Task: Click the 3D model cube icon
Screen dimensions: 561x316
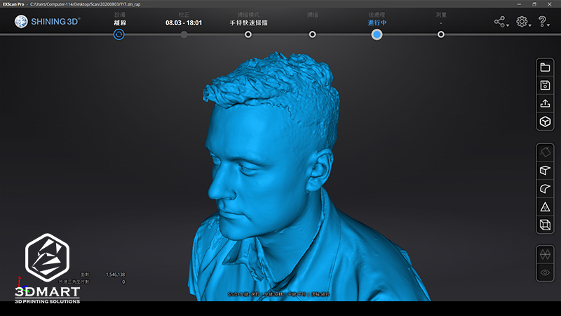Action: (x=544, y=122)
